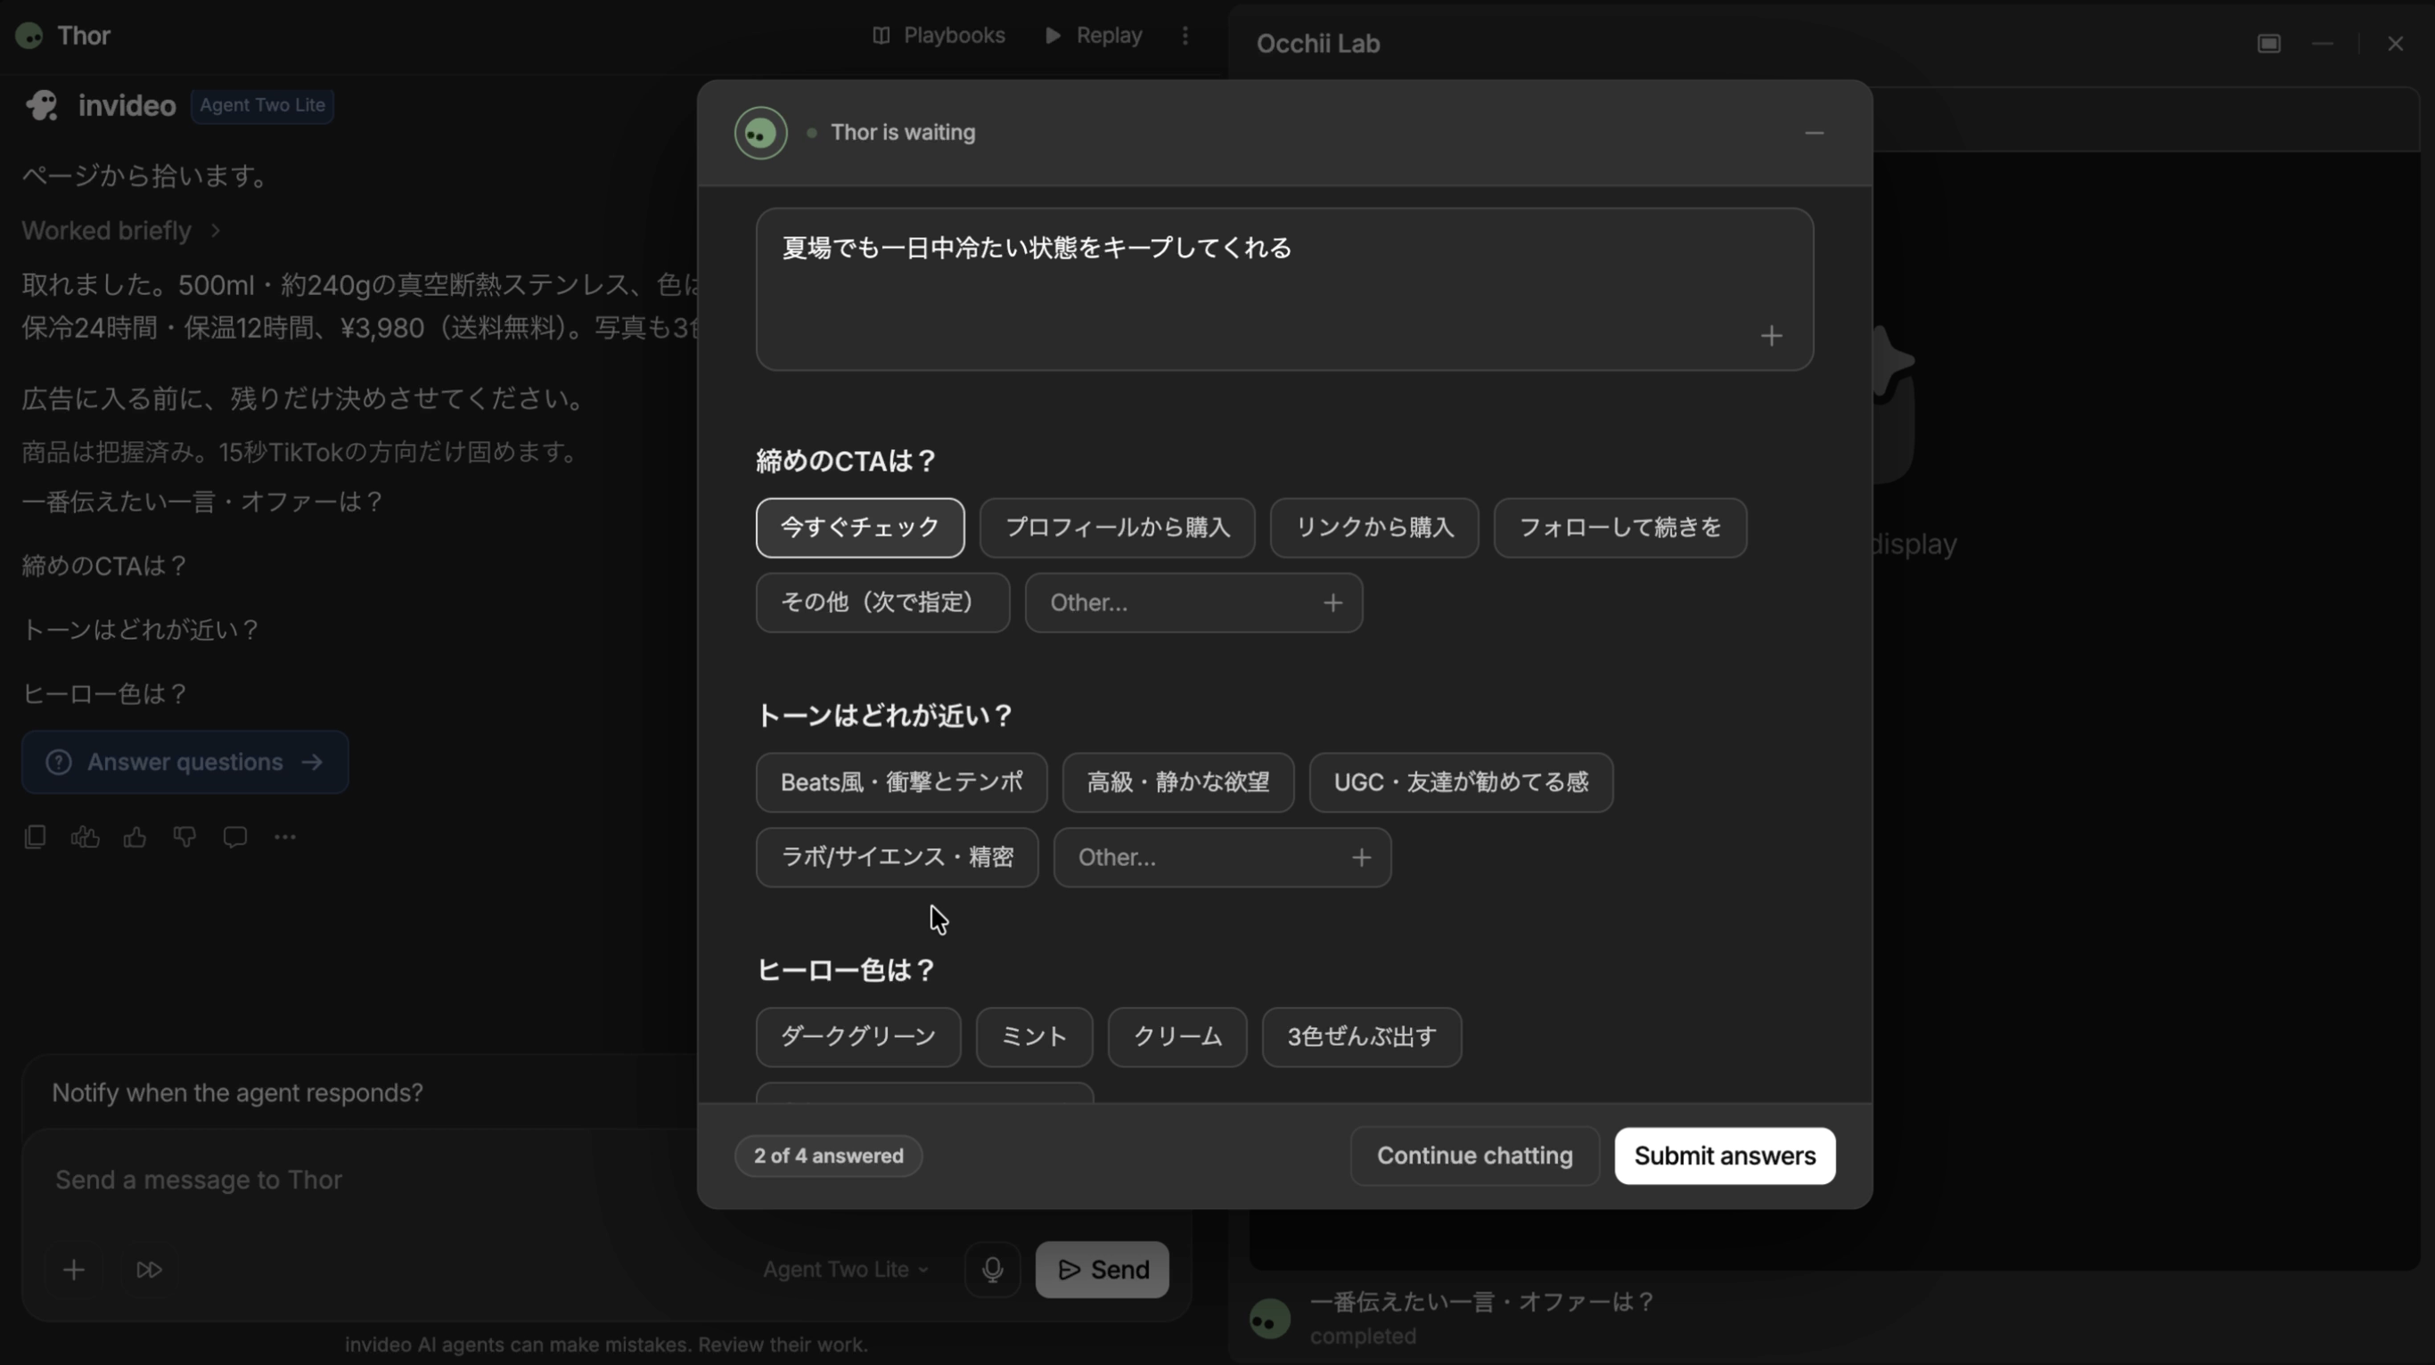Image resolution: width=2435 pixels, height=1365 pixels.
Task: Open more message actions ellipsis
Action: tap(284, 837)
